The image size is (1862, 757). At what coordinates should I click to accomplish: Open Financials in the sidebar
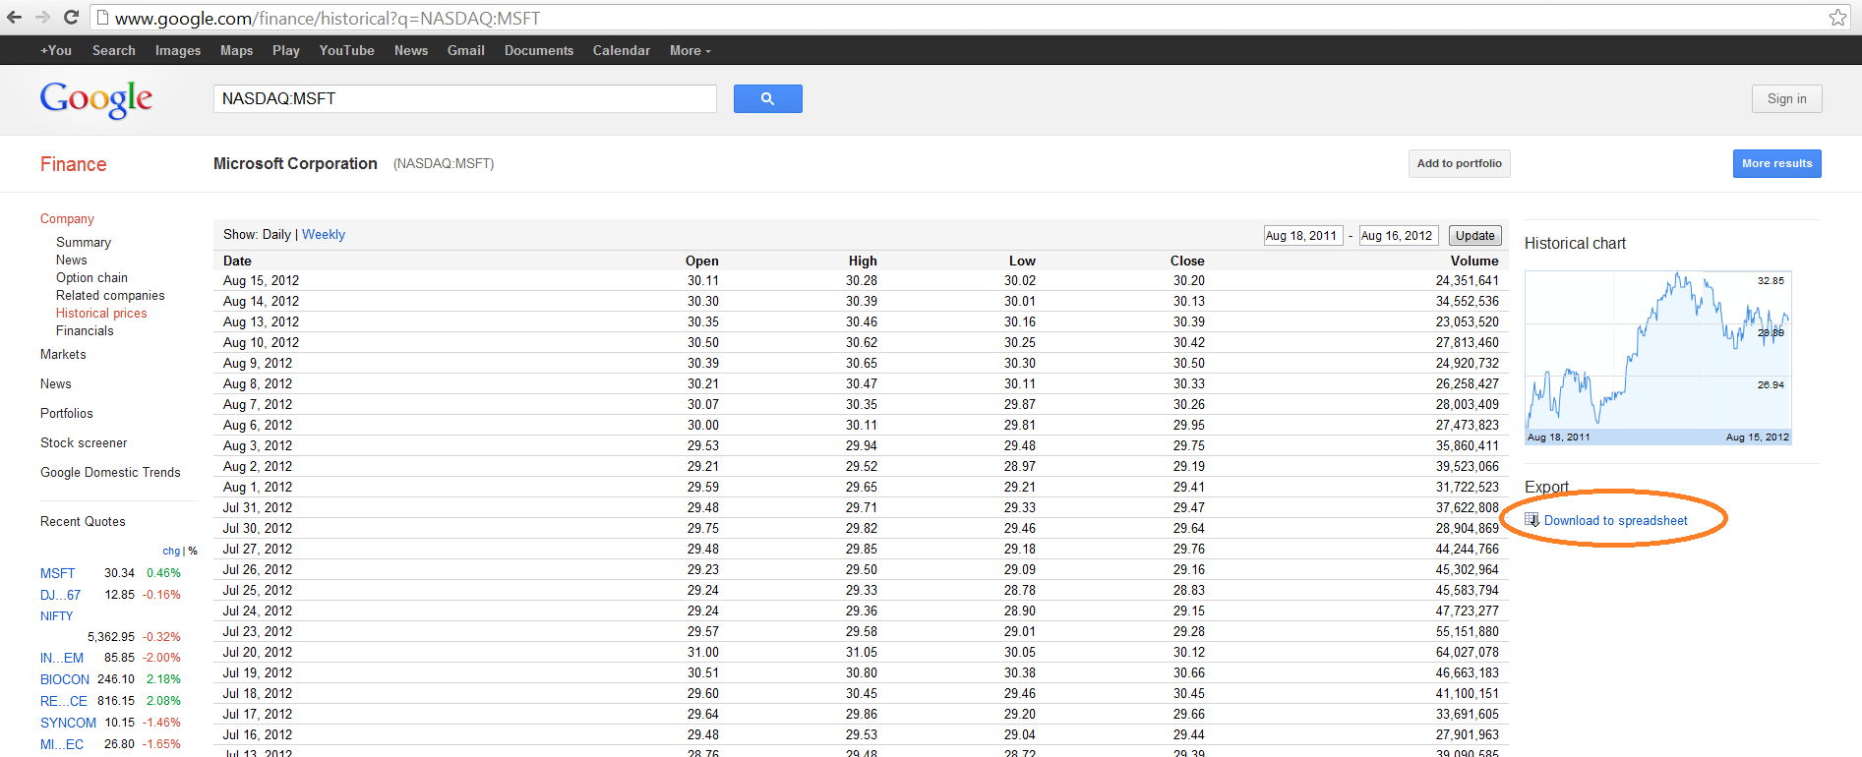(85, 330)
